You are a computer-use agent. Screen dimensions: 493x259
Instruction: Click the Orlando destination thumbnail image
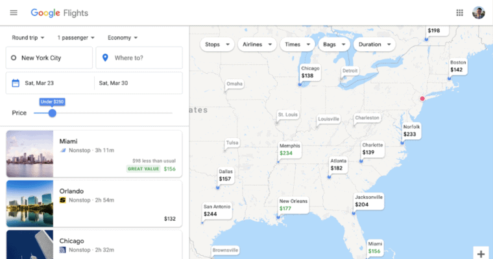point(30,203)
